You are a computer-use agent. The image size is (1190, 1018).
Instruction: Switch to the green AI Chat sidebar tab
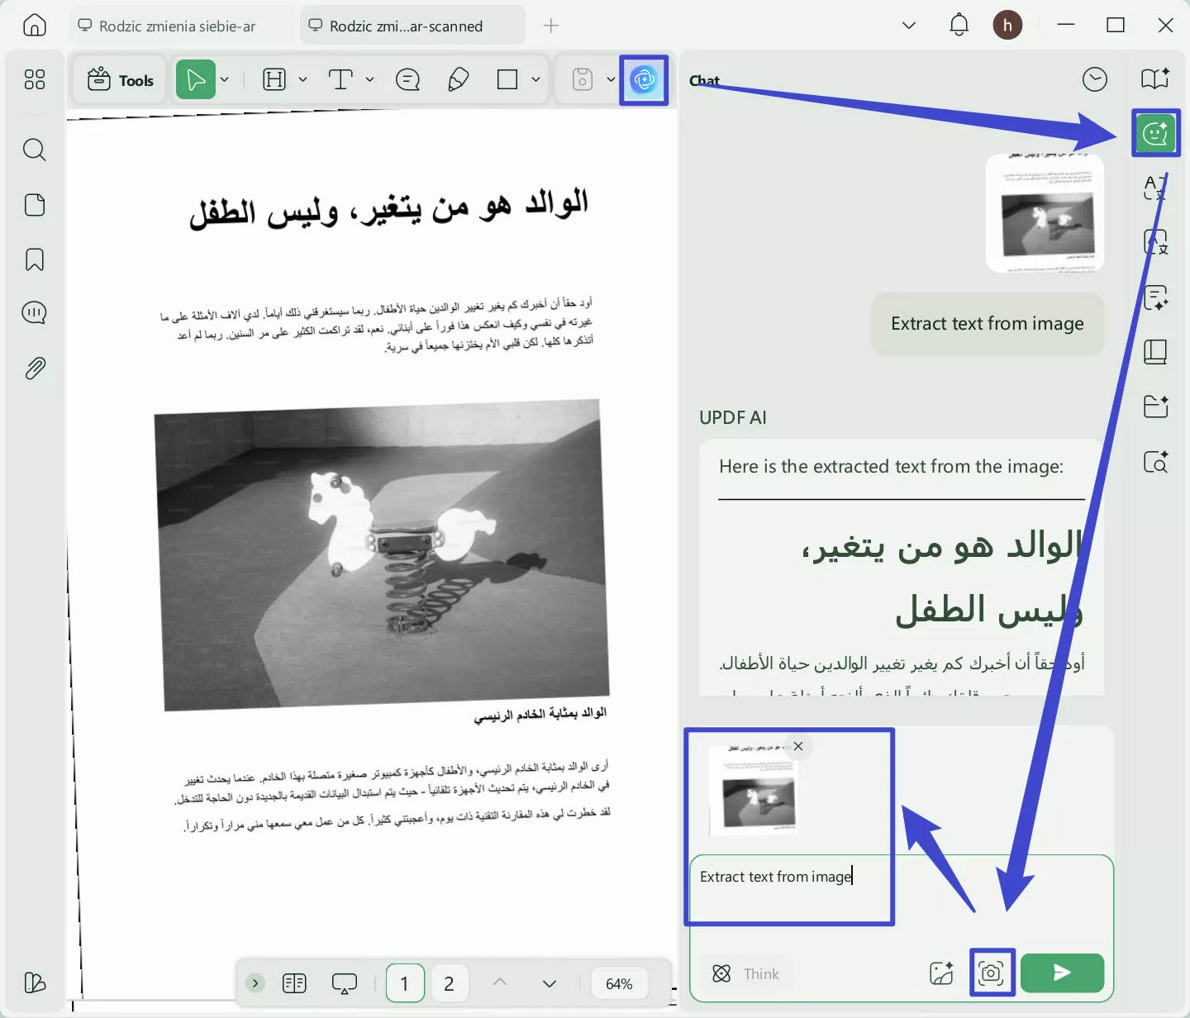tap(1155, 132)
